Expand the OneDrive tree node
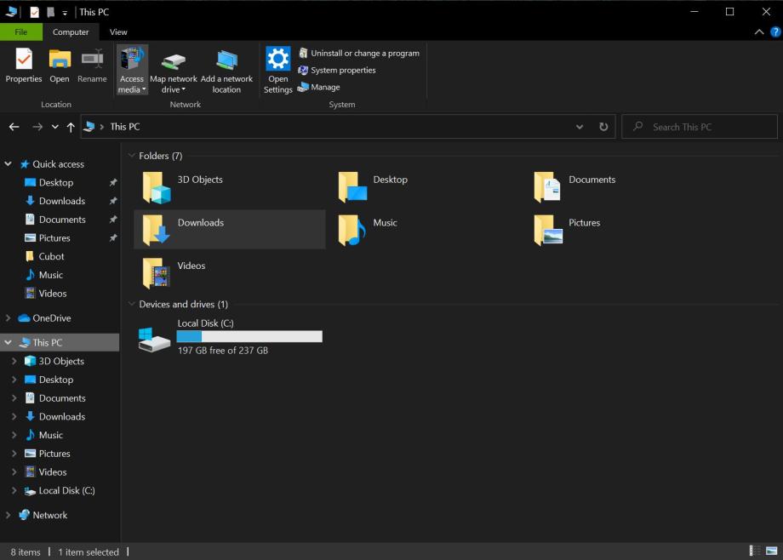The image size is (783, 560). (x=9, y=318)
